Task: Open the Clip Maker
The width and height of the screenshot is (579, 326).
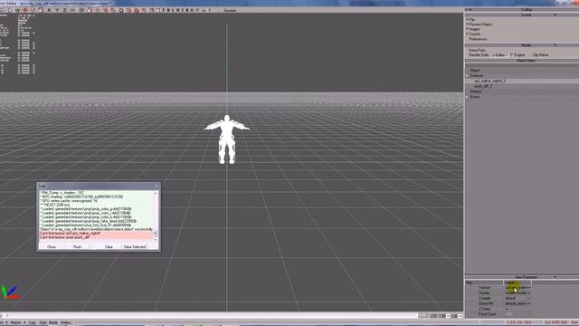Action: pos(540,54)
